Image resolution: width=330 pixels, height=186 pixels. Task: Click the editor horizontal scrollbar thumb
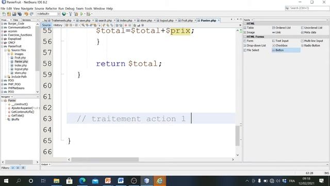pyautogui.click(x=105, y=160)
